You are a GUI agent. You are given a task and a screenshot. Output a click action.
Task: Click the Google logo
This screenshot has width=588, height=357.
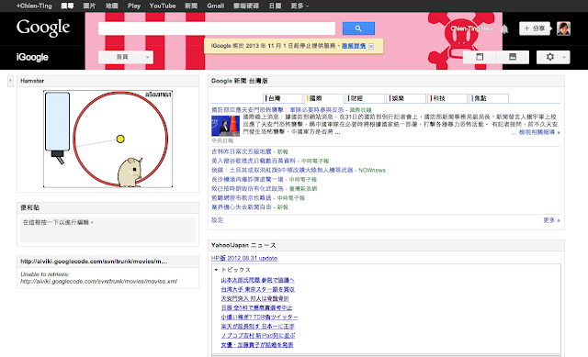43,28
